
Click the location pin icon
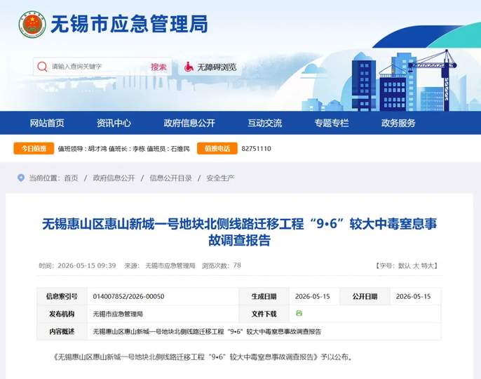21,178
